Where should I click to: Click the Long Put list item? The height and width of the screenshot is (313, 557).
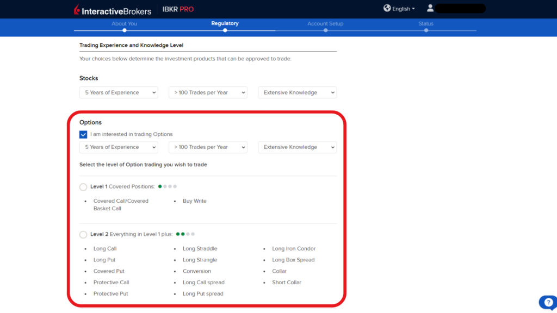(x=104, y=260)
